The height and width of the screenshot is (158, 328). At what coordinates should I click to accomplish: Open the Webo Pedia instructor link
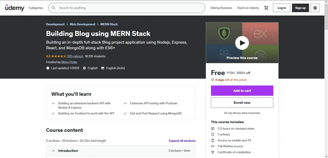[69, 62]
